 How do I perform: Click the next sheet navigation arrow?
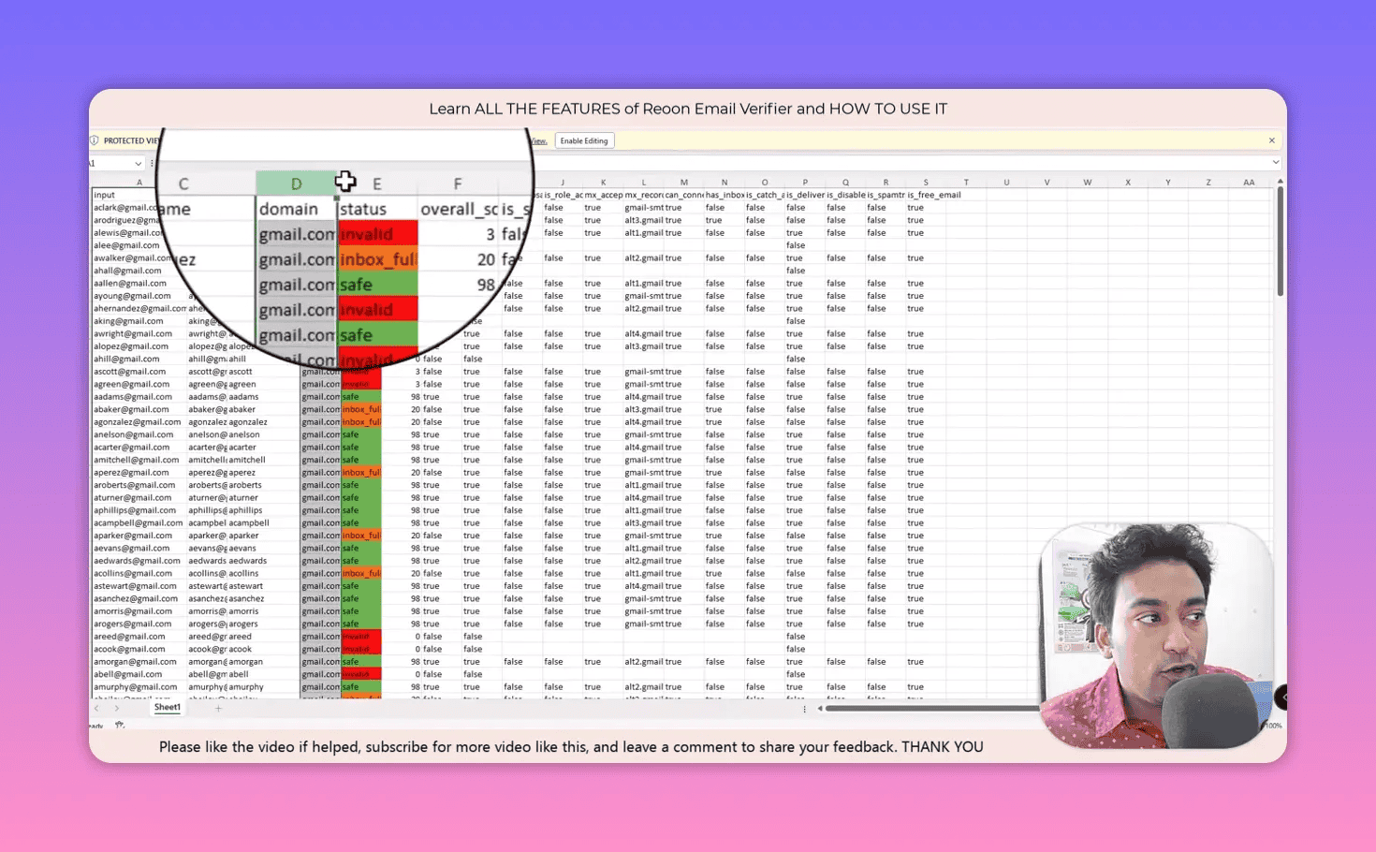pos(116,707)
